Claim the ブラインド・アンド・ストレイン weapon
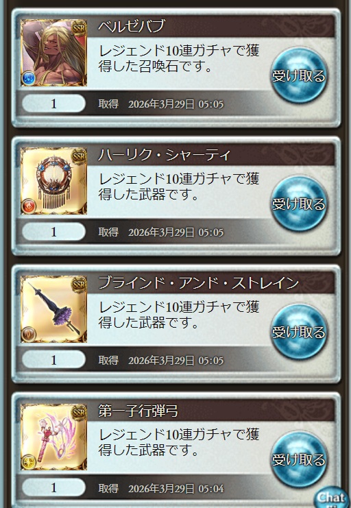The width and height of the screenshot is (351, 508). pos(298,332)
